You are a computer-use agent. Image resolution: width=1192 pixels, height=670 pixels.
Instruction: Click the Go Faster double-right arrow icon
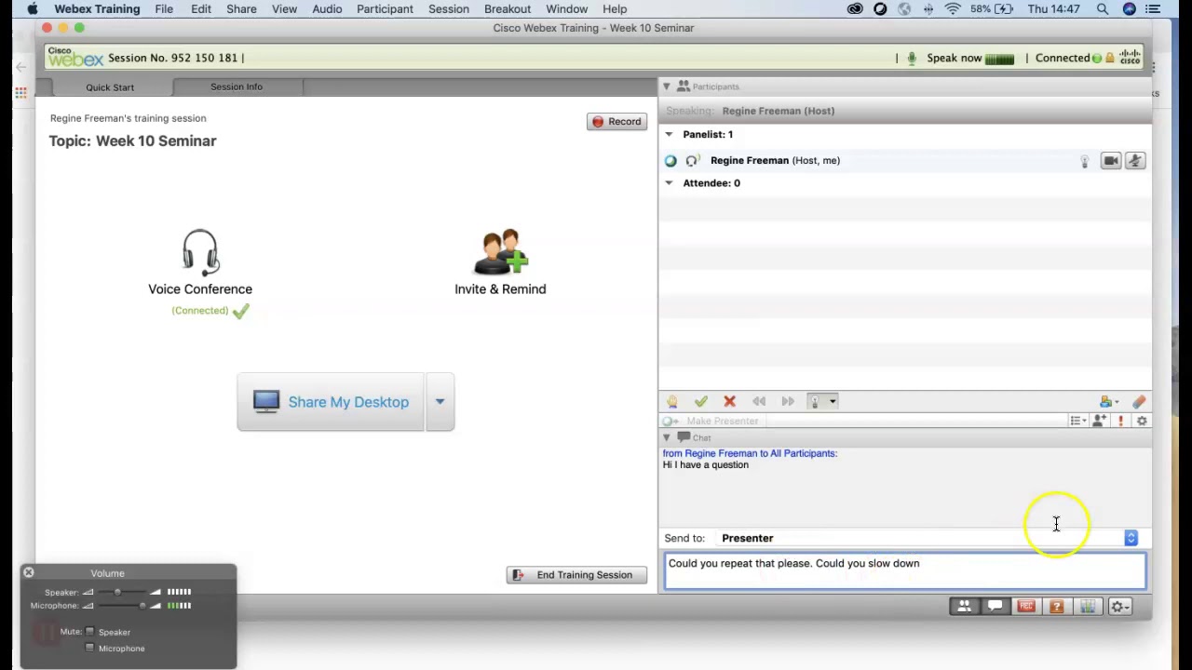coord(788,401)
